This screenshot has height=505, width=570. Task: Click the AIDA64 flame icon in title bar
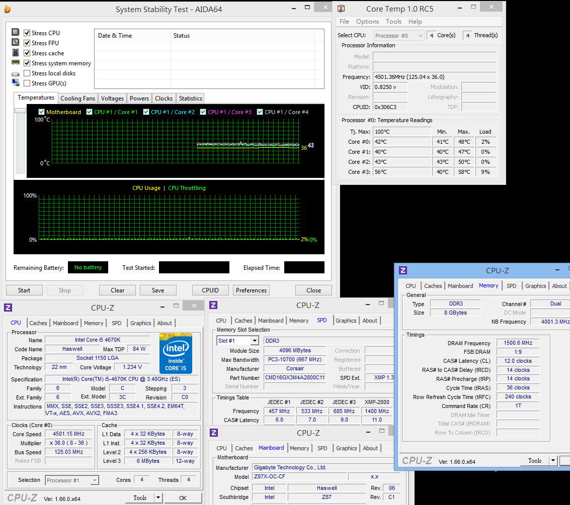tap(7, 9)
